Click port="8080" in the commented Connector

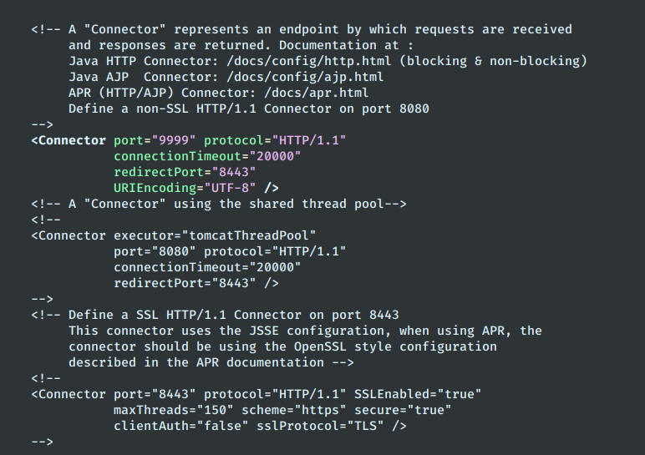(x=155, y=251)
